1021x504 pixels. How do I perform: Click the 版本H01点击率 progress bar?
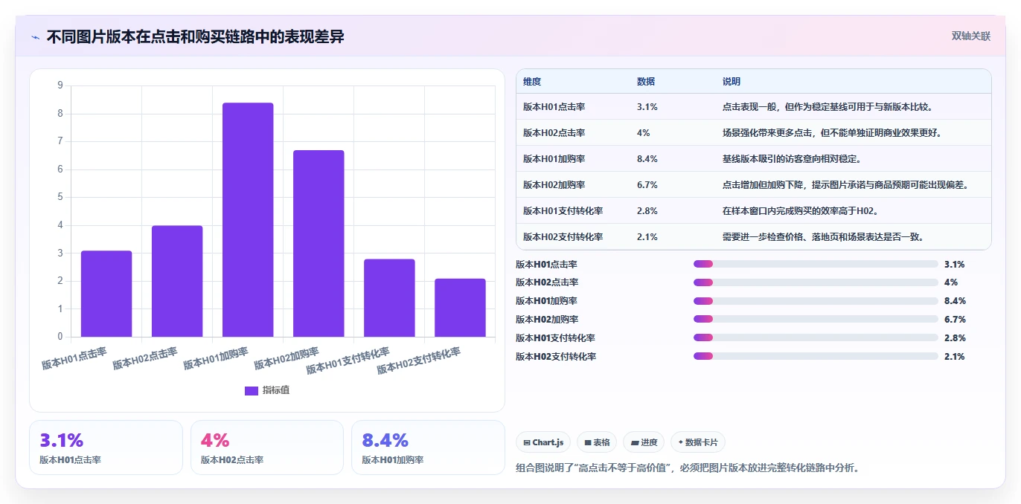(x=816, y=264)
